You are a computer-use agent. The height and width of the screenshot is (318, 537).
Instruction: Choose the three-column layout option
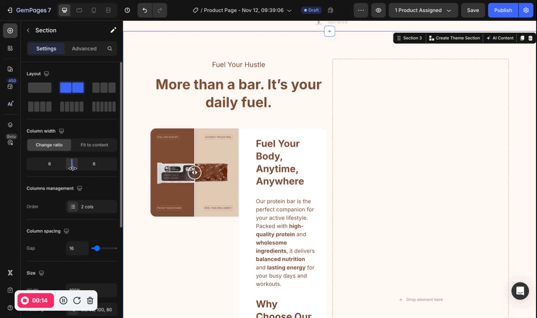(104, 87)
